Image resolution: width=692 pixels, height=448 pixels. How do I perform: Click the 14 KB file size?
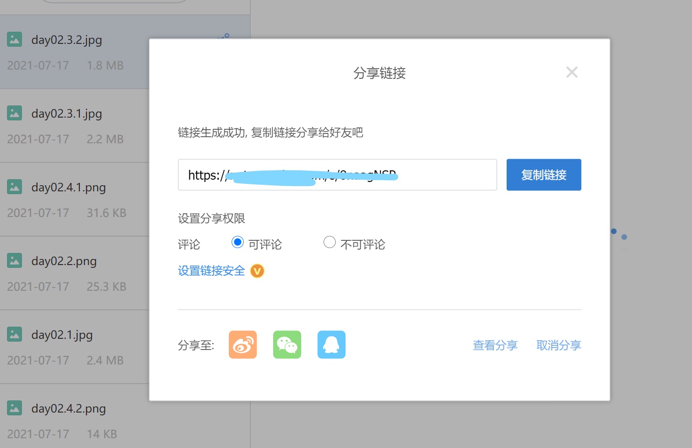click(x=102, y=434)
